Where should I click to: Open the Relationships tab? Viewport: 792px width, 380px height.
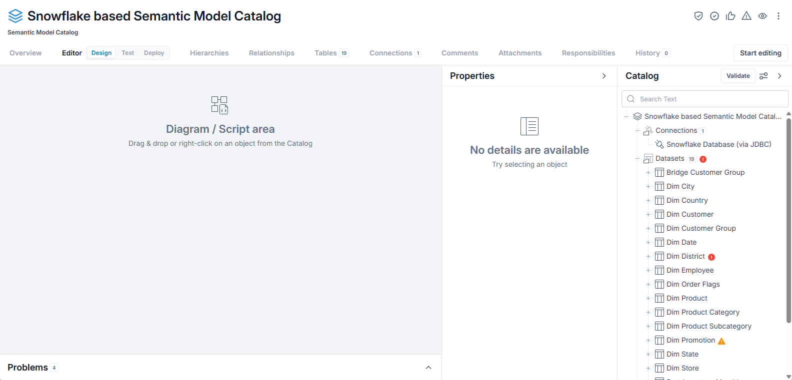271,53
